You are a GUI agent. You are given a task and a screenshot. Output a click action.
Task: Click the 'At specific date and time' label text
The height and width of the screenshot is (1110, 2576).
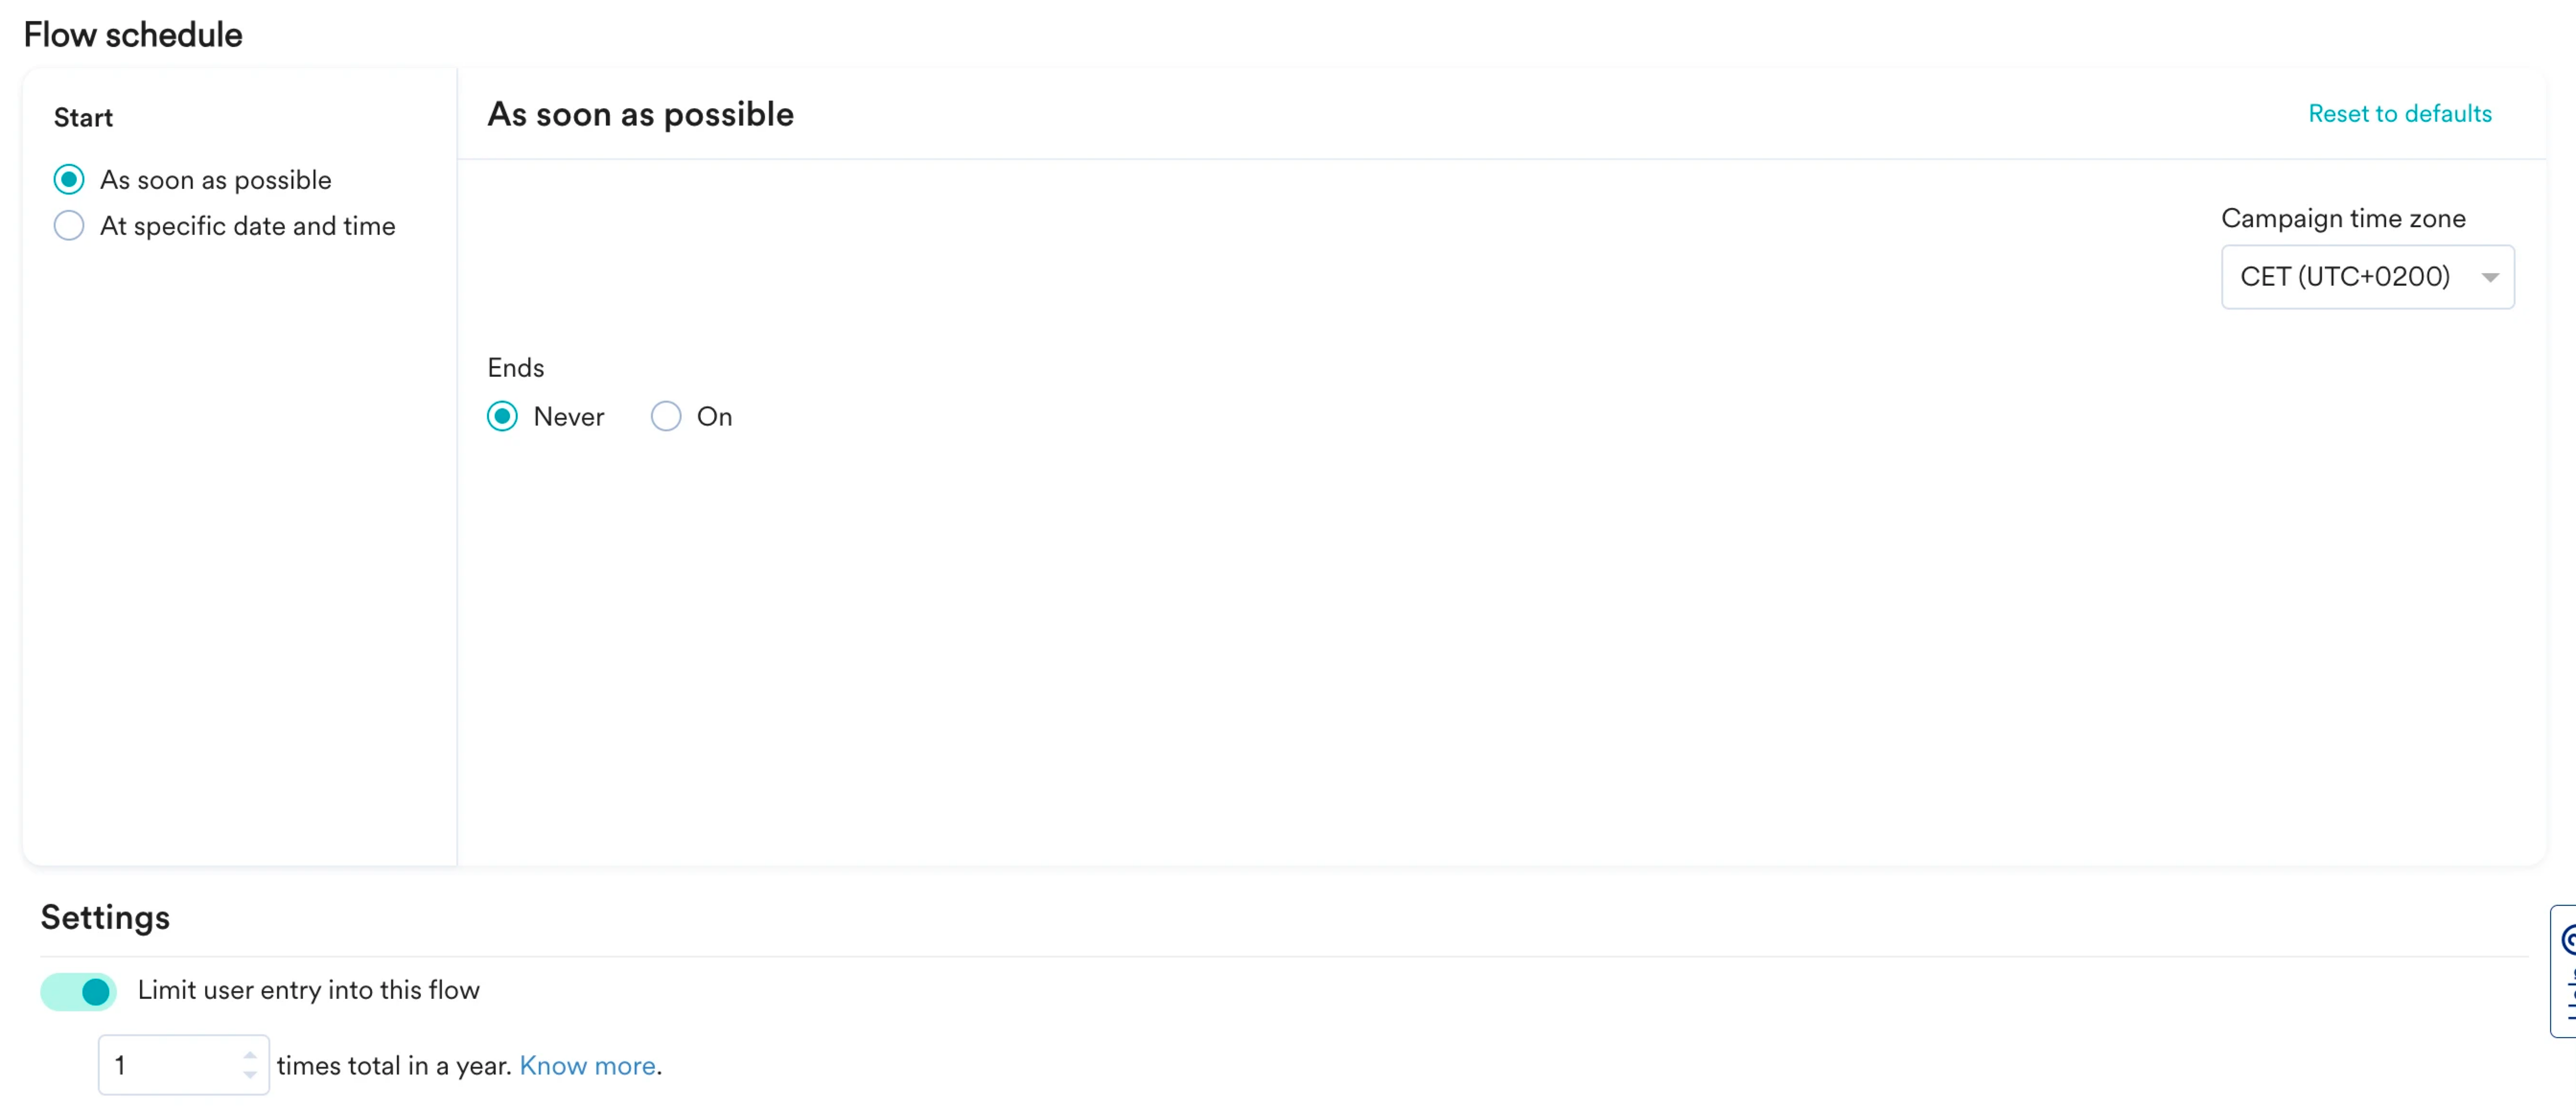tap(247, 226)
